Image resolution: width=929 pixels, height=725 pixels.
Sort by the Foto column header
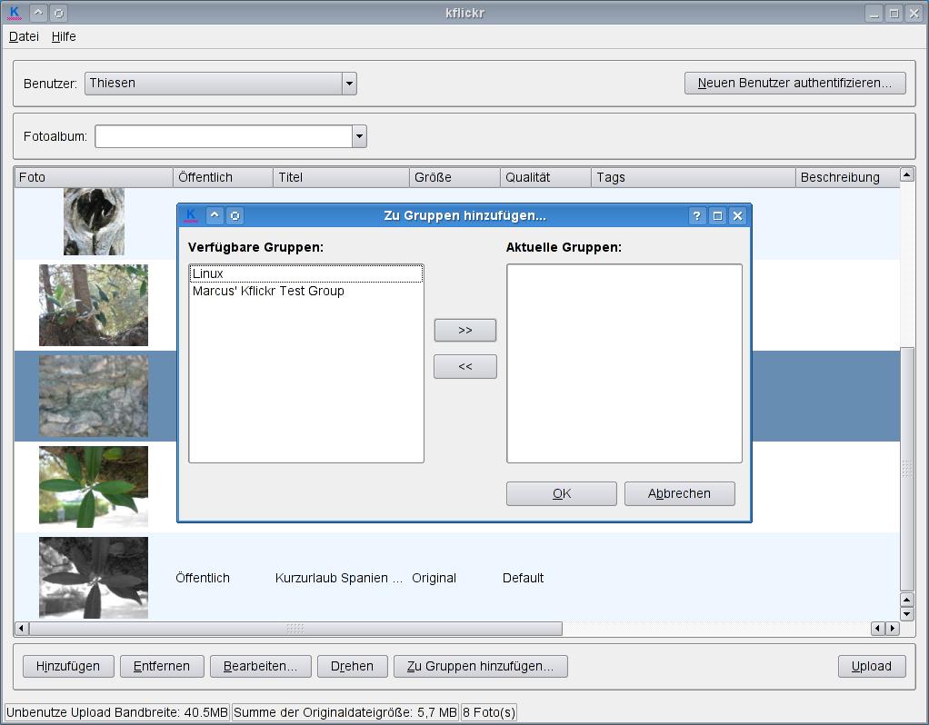point(94,178)
